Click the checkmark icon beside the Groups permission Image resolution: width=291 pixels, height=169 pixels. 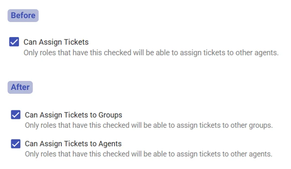pyautogui.click(x=16, y=115)
